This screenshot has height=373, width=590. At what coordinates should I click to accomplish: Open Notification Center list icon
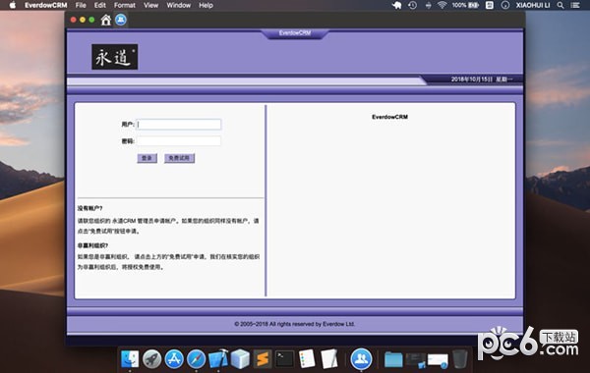click(x=575, y=5)
